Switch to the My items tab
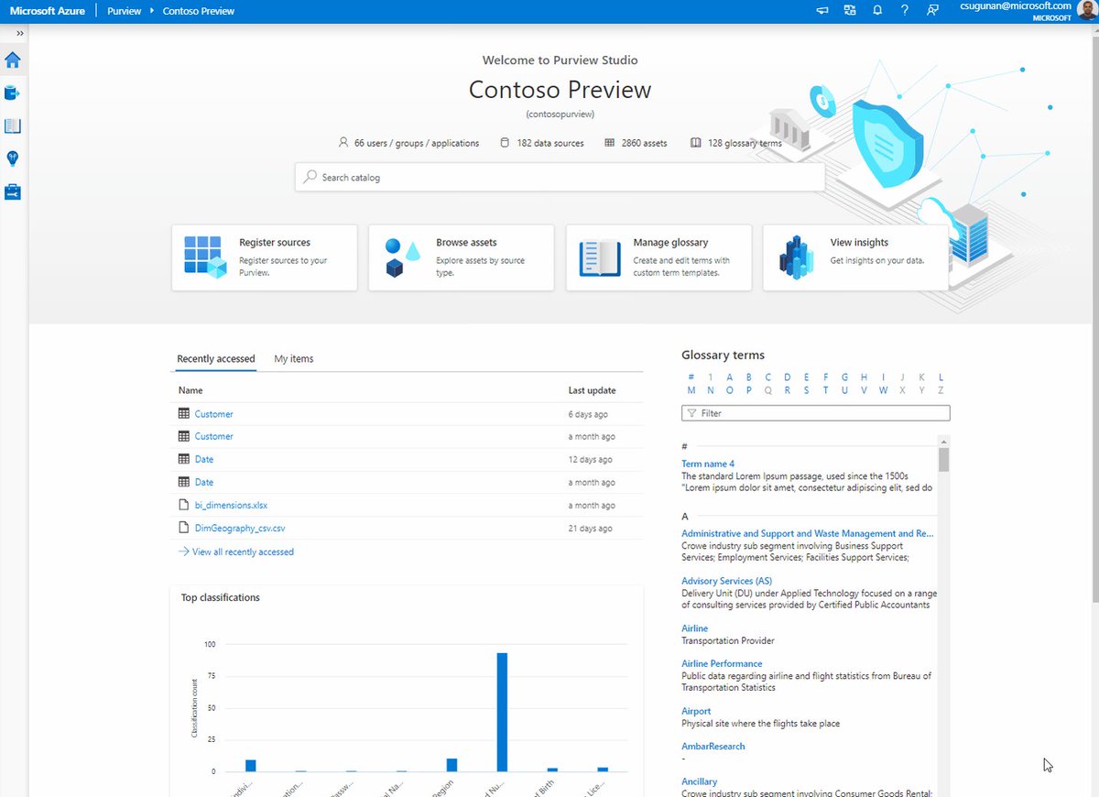The image size is (1099, 797). [294, 358]
